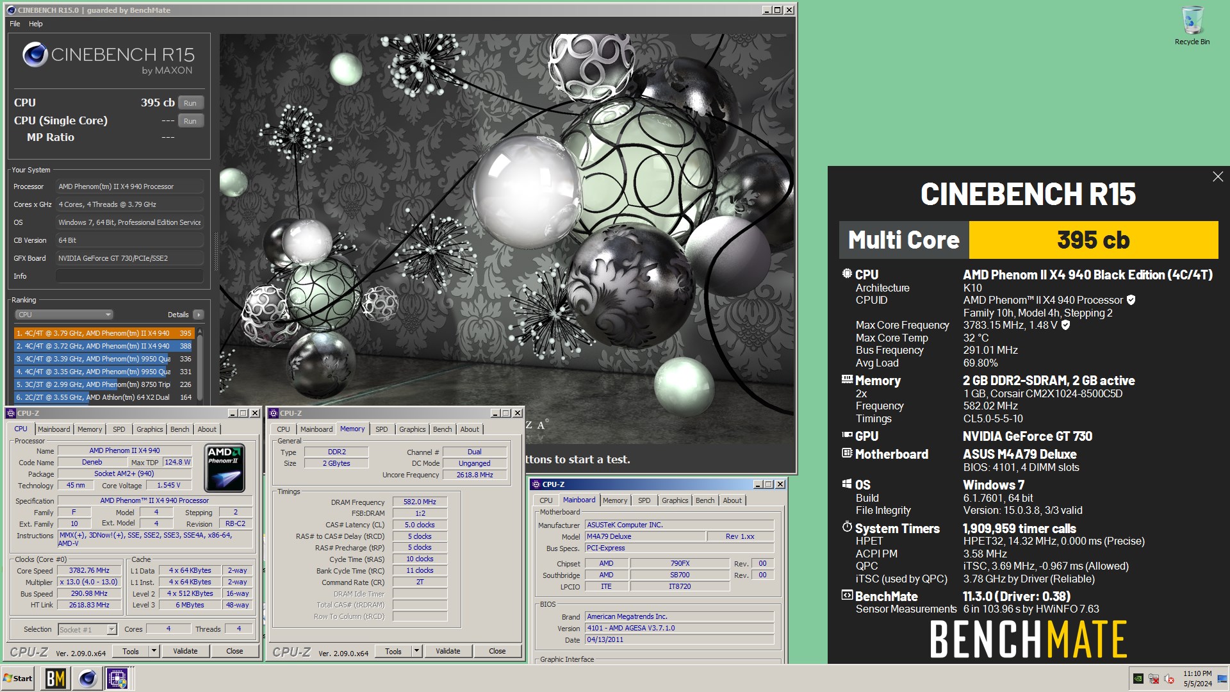Click the Info input field in Your System
Image resolution: width=1230 pixels, height=692 pixels.
coord(129,276)
